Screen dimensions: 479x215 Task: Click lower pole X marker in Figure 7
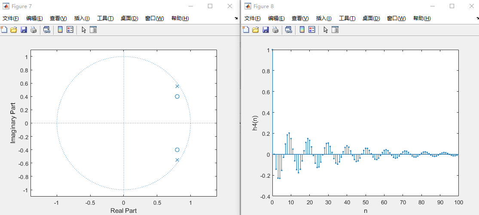click(x=177, y=160)
